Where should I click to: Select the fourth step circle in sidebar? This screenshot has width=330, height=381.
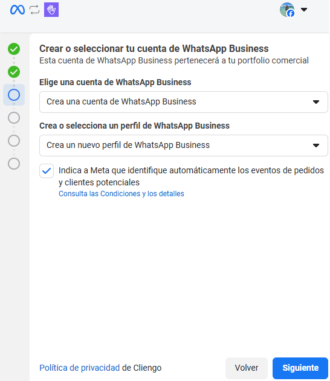(14, 118)
